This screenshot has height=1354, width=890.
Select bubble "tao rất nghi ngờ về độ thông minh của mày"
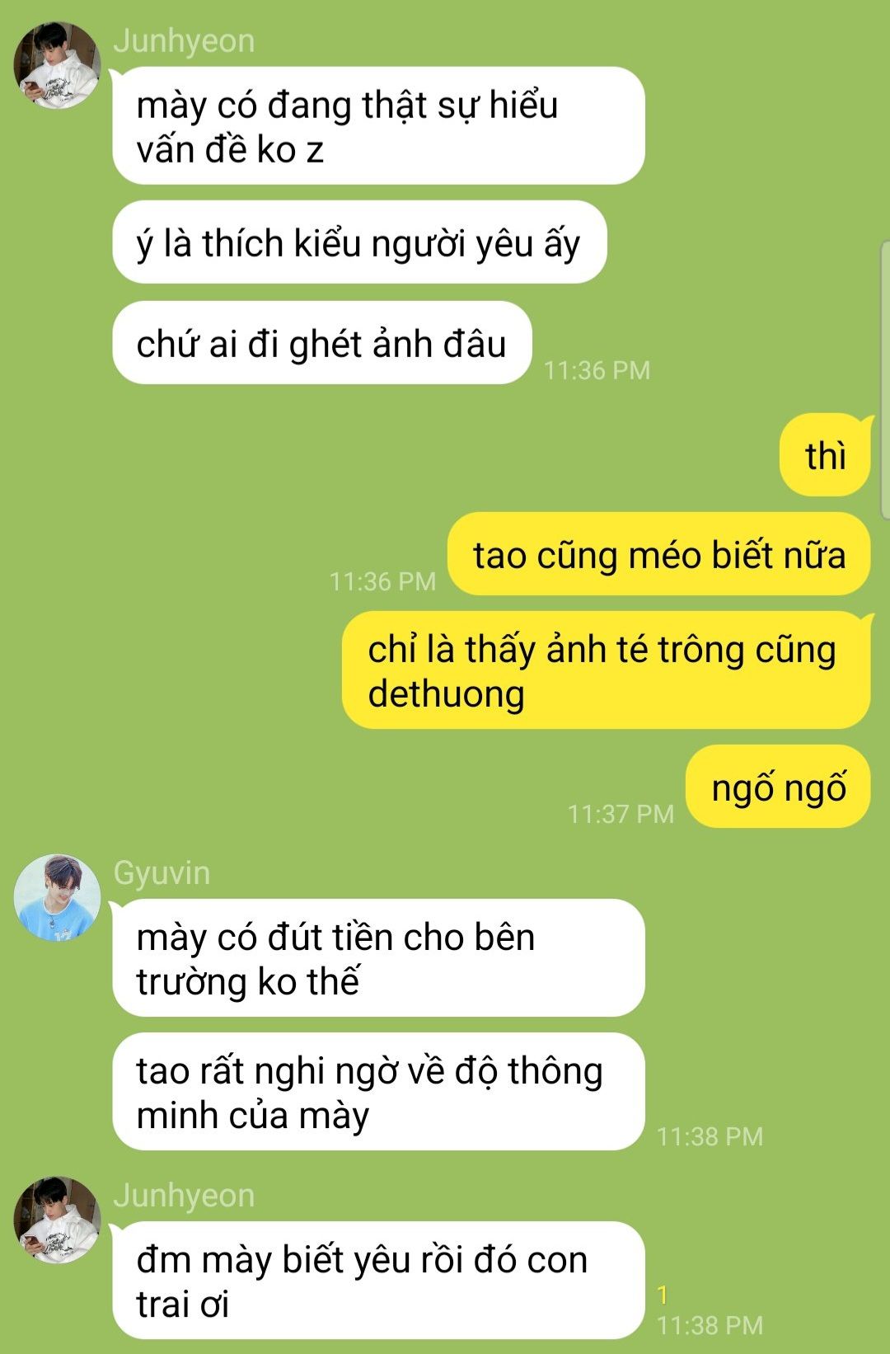378,1092
